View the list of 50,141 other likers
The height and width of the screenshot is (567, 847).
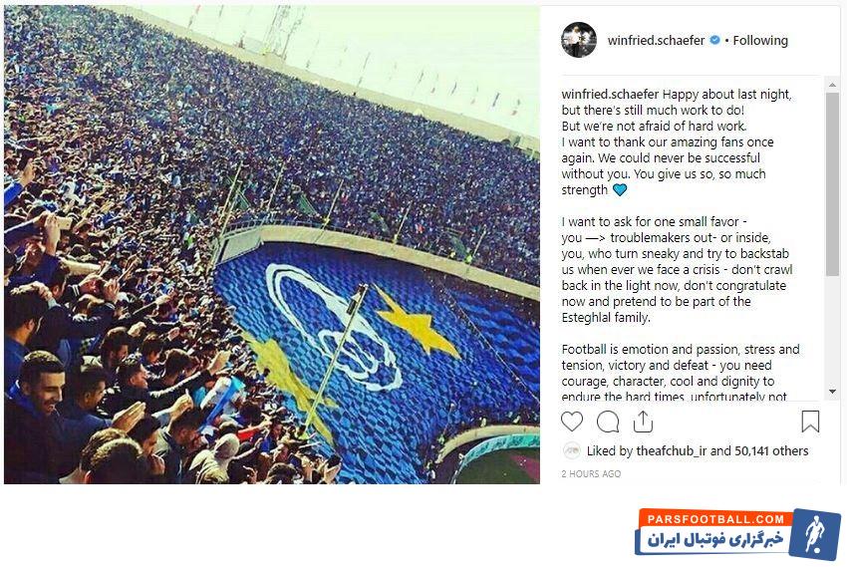point(771,451)
